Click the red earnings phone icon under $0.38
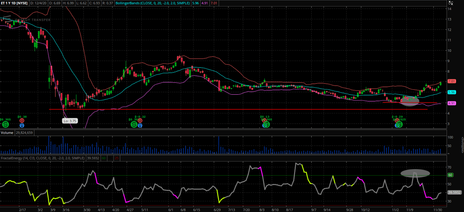Image resolution: width=464 pixels, height=212 pixels. tap(22, 120)
